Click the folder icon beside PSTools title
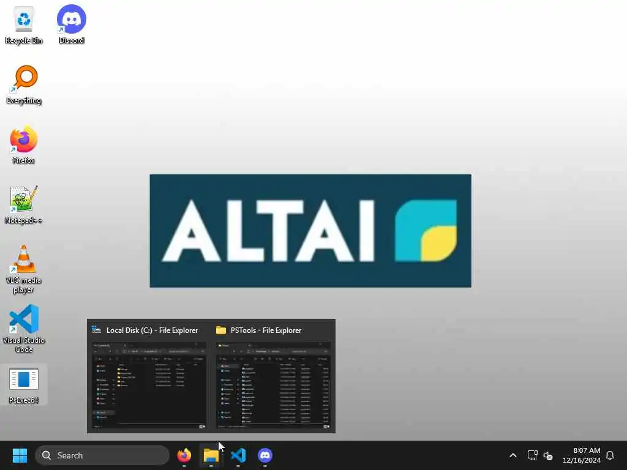 coord(220,330)
